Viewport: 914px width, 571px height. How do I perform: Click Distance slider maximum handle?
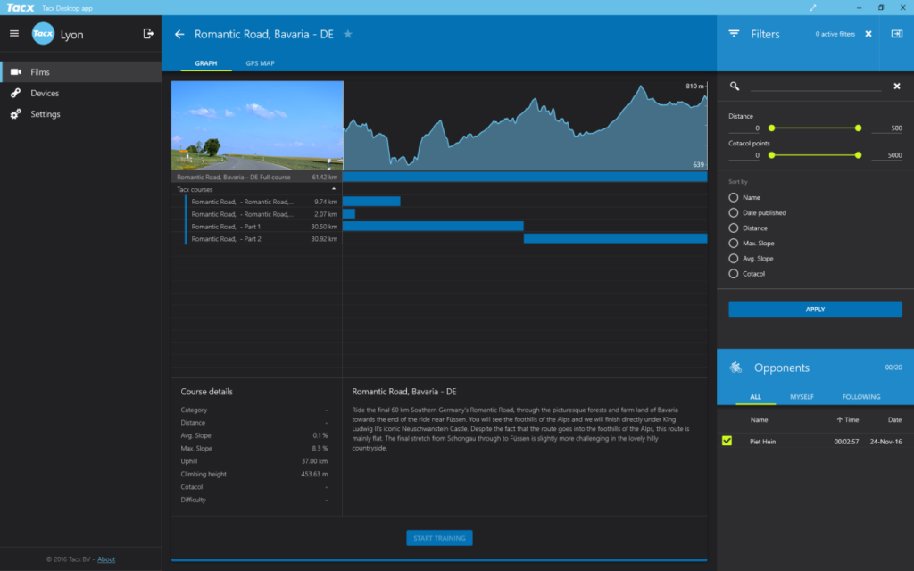coord(858,128)
